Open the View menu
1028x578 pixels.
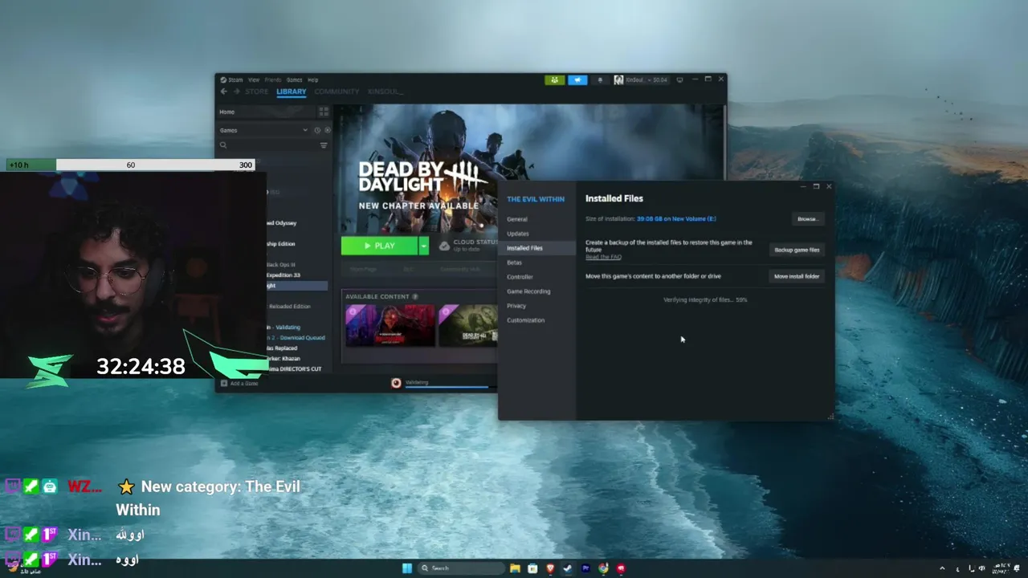254,79
